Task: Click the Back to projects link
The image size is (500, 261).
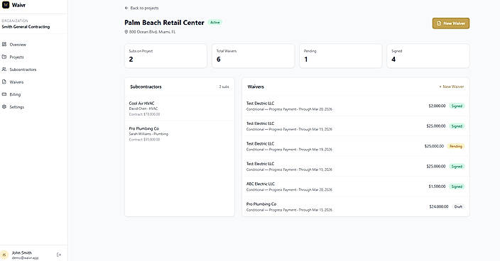Action: 141,8
